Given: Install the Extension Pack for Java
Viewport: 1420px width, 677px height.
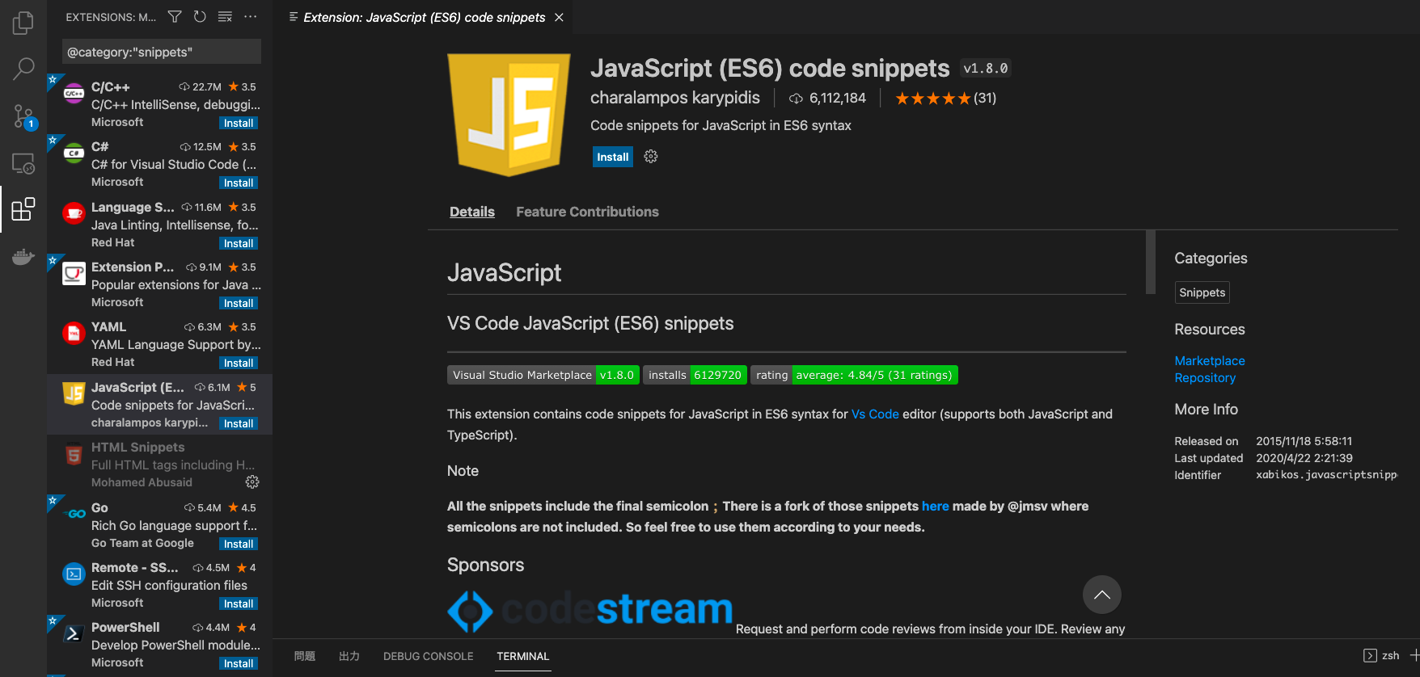Looking at the screenshot, I should point(239,303).
